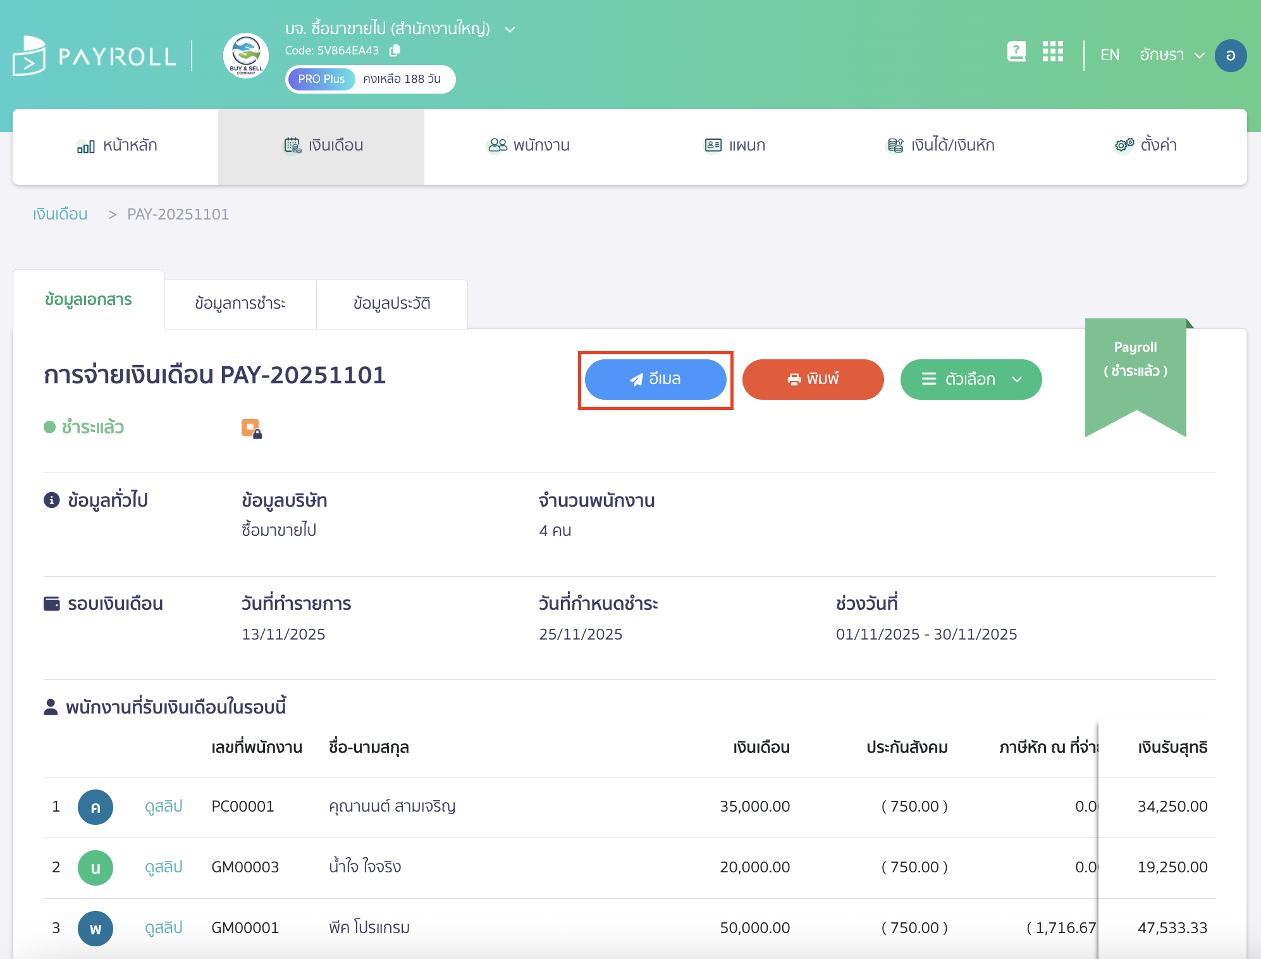Click employee avatar น for GM00003
Viewport: 1261px width, 959px height.
pos(95,868)
